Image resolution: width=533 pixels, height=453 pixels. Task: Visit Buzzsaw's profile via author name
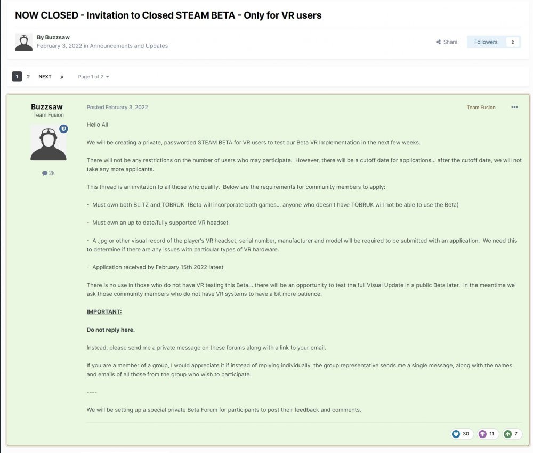[x=57, y=37]
